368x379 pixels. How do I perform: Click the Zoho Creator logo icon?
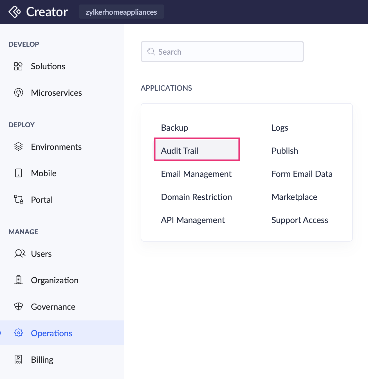[x=15, y=12]
